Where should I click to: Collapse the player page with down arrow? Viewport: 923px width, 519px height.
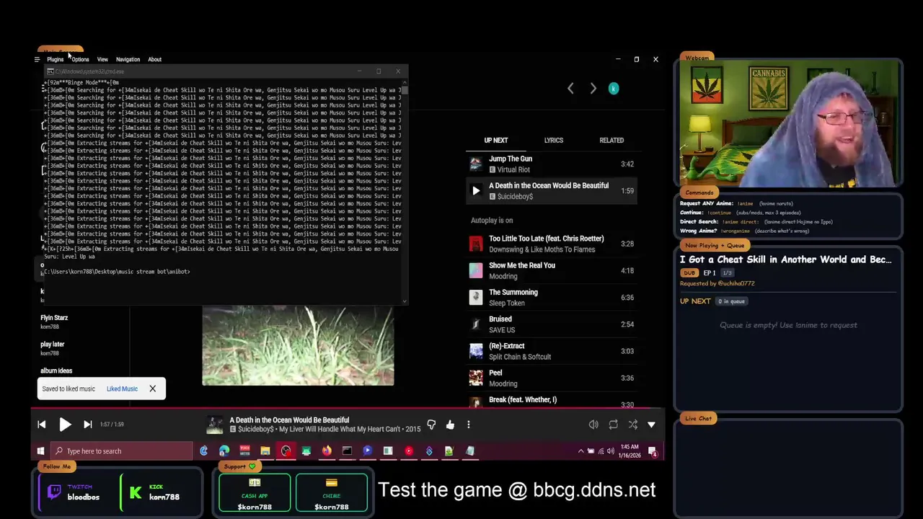coord(651,425)
